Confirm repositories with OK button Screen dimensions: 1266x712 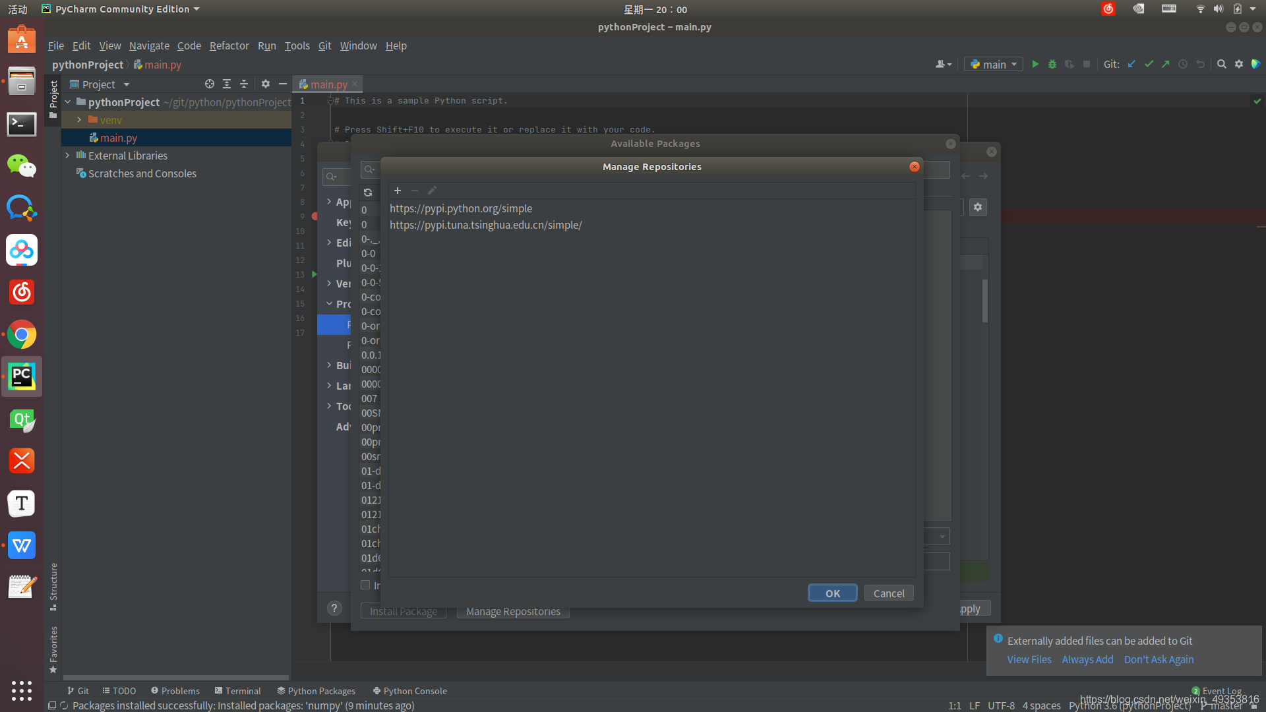(833, 593)
